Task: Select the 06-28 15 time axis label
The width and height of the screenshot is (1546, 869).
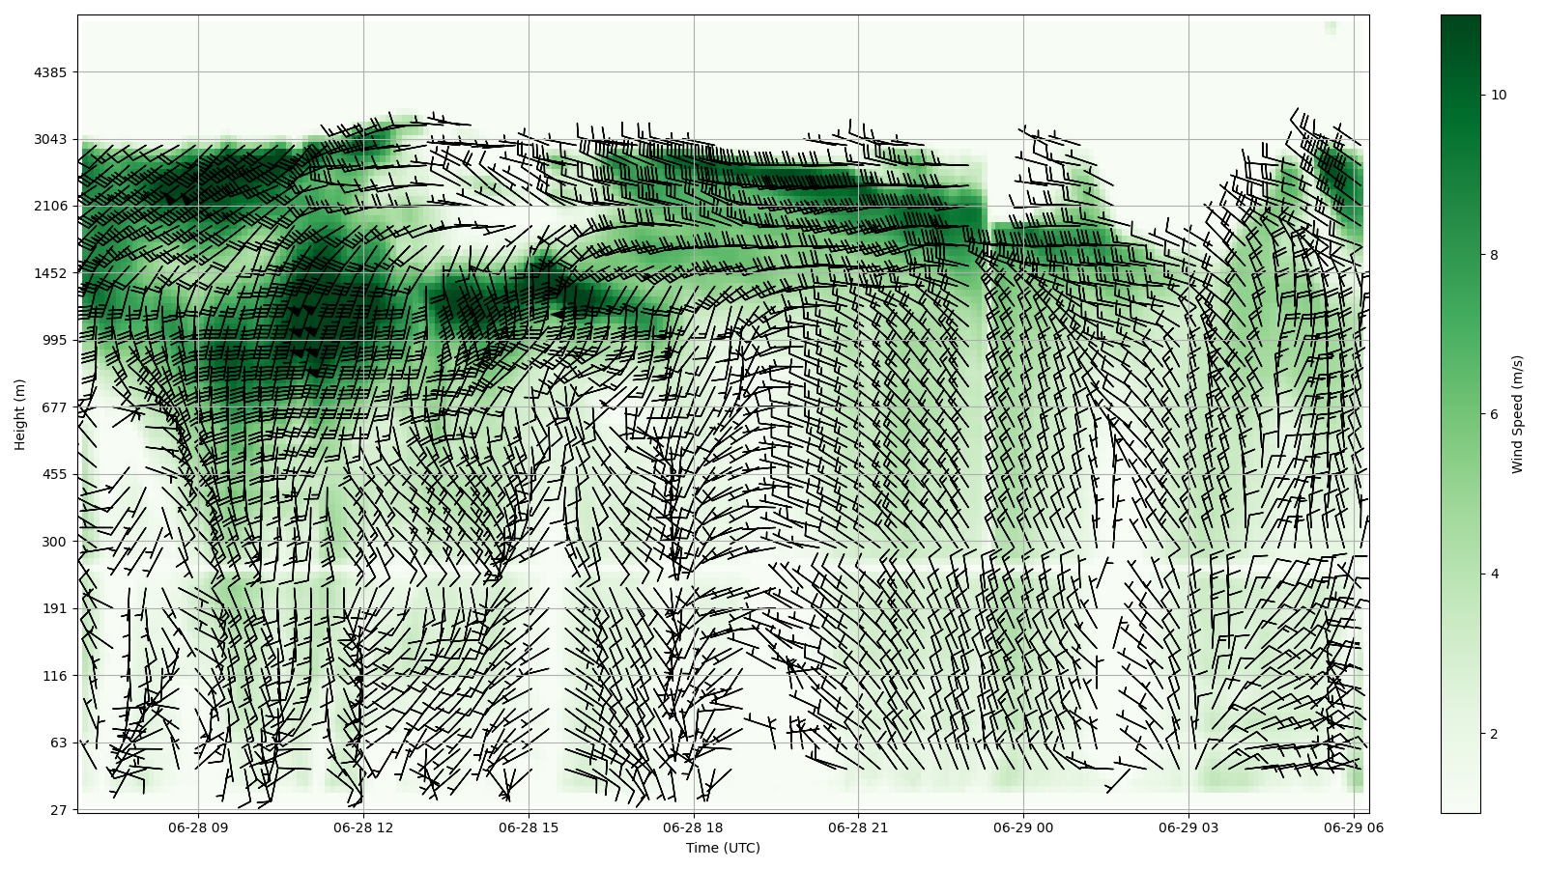Action: [529, 827]
